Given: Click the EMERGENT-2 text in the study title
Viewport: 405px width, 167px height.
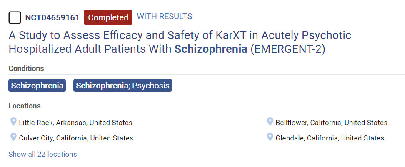Looking at the screenshot, I should click(287, 49).
